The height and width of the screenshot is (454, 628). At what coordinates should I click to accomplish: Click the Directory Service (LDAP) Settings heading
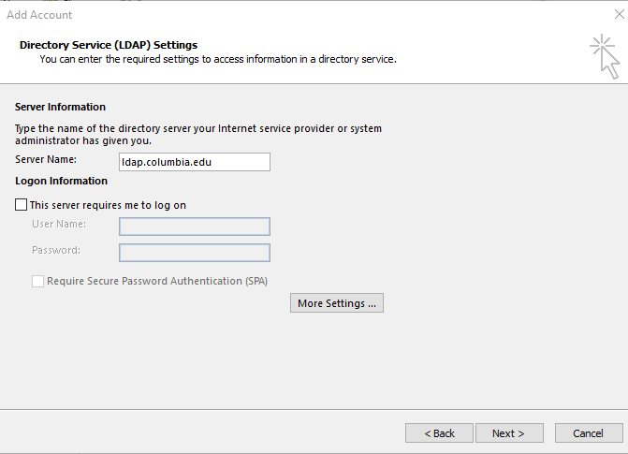point(109,45)
